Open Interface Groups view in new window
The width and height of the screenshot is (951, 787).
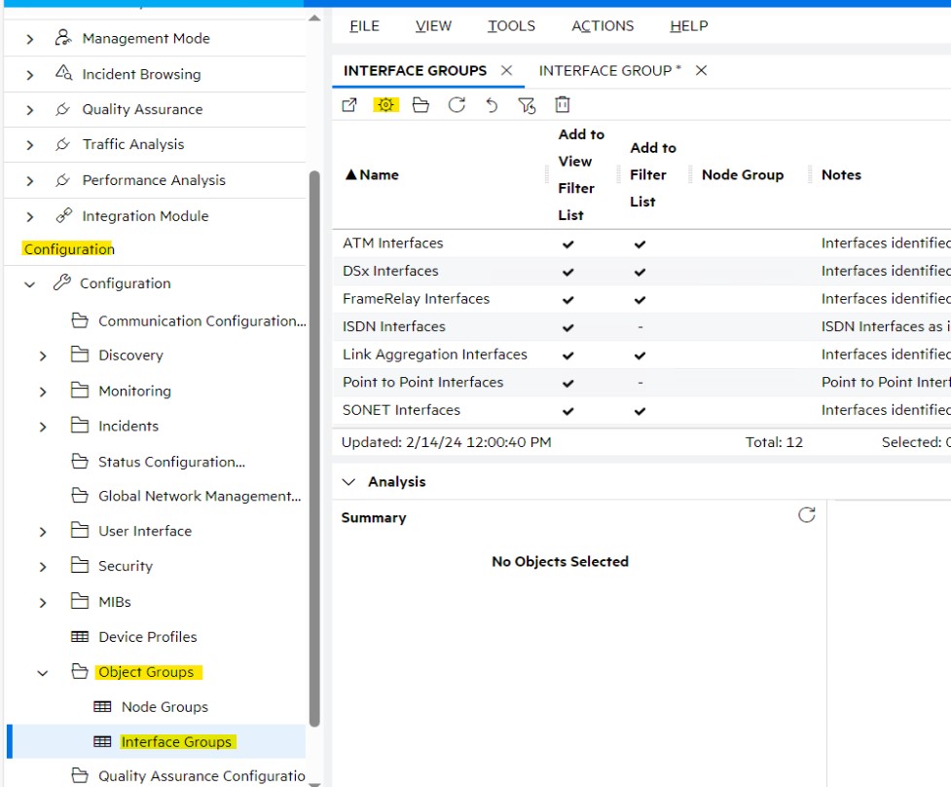tap(349, 104)
